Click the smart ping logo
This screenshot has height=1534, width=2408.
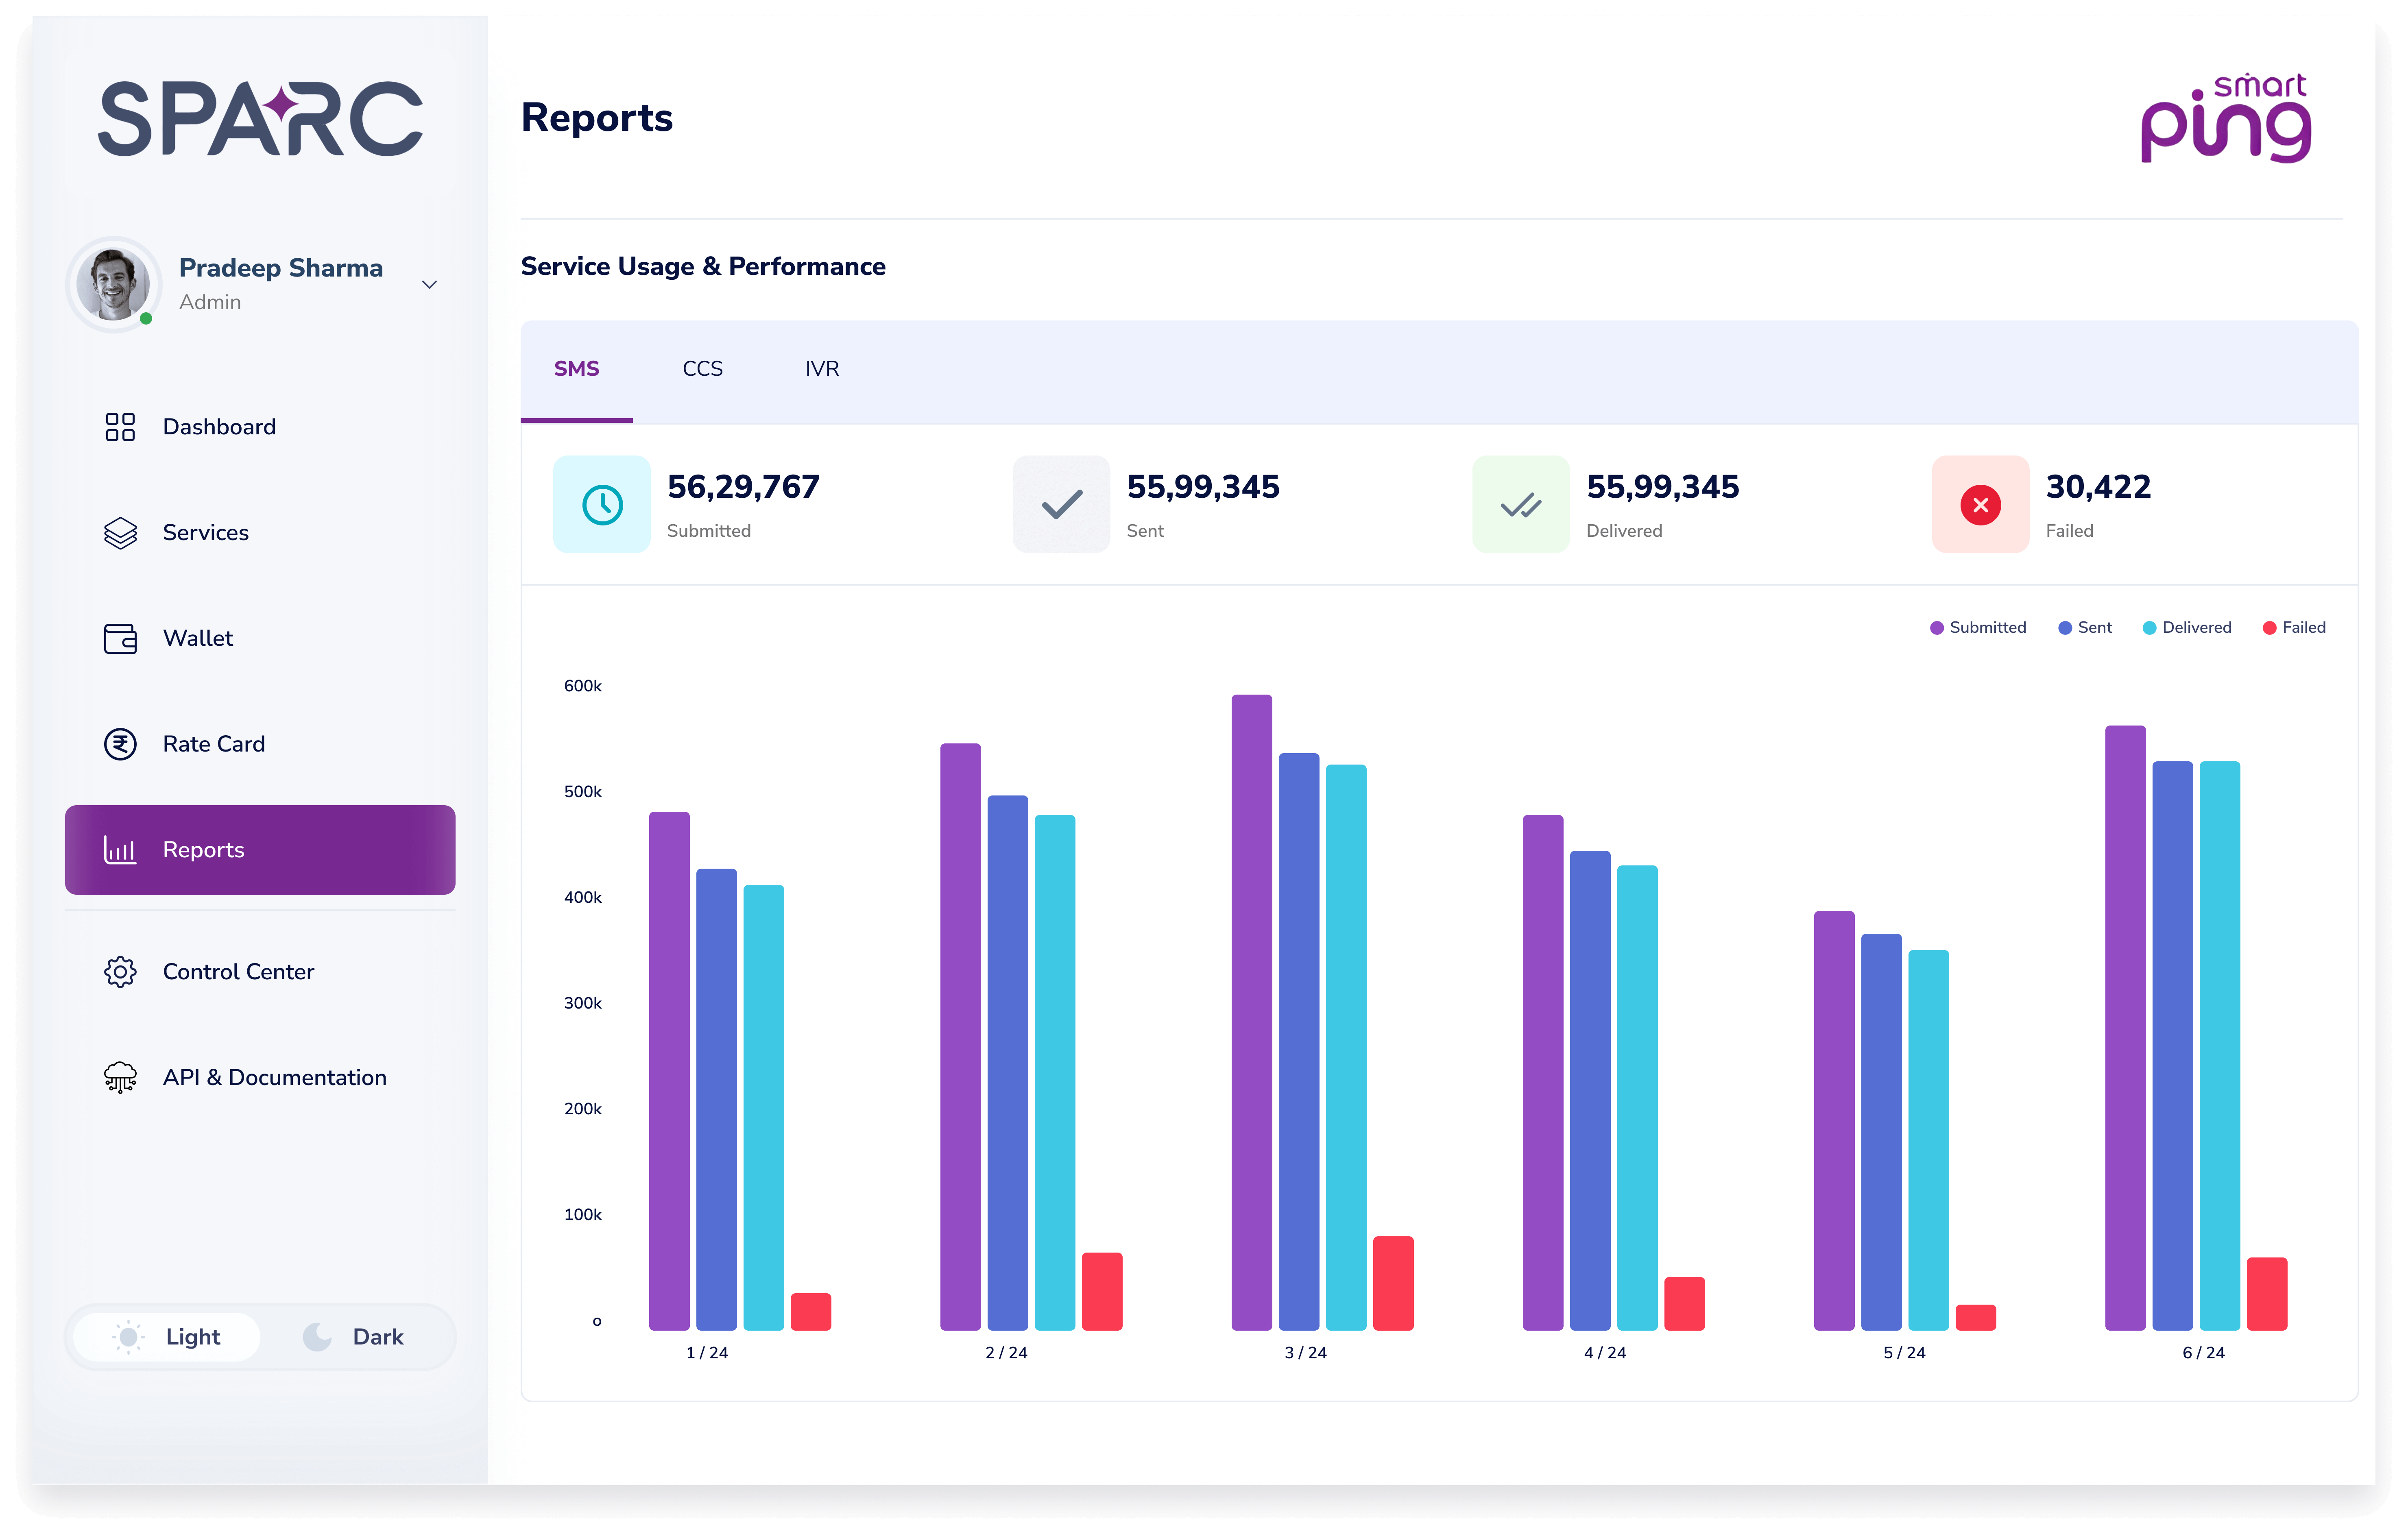(2226, 117)
